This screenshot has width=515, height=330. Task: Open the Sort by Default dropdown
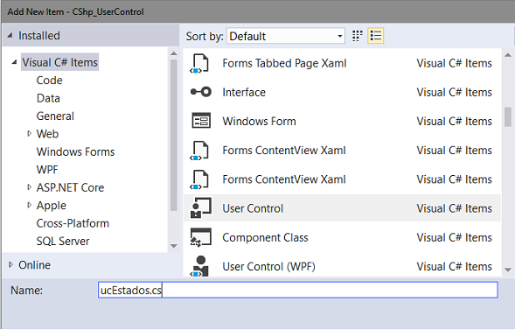point(285,36)
